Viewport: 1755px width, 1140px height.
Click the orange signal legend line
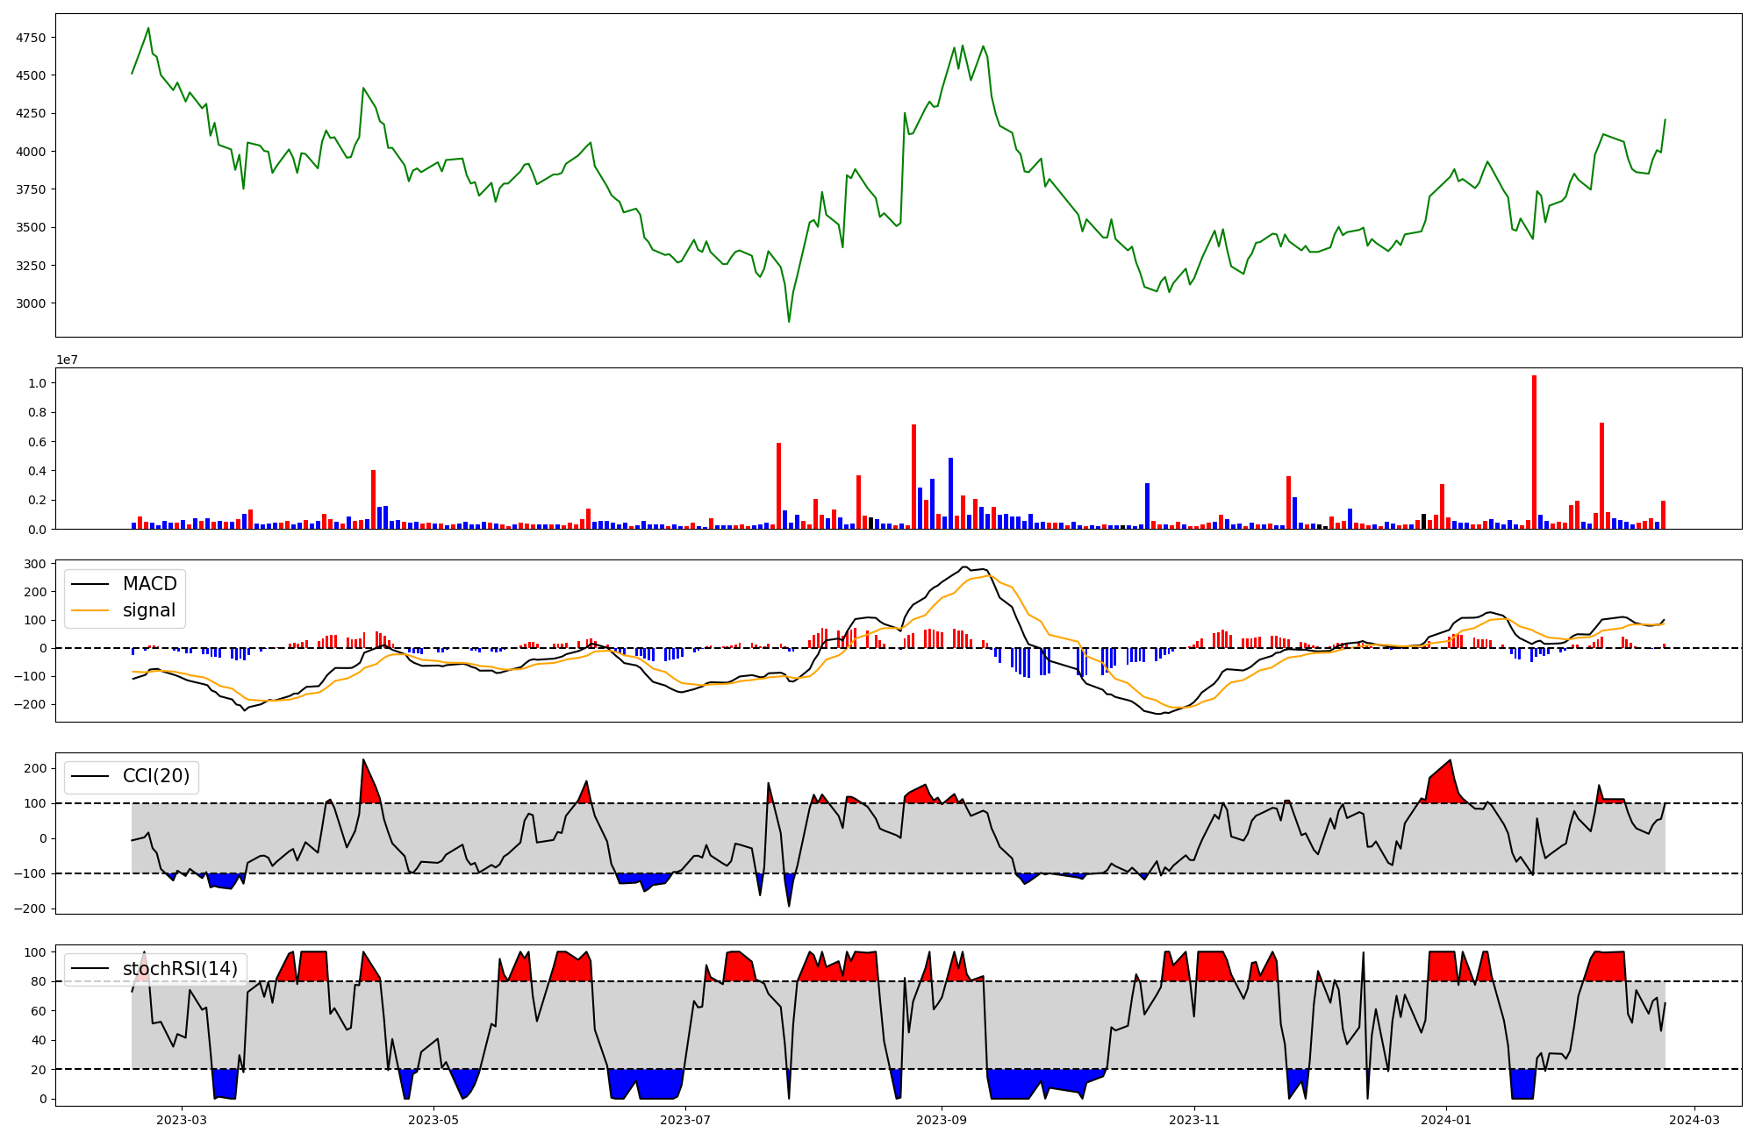(90, 610)
